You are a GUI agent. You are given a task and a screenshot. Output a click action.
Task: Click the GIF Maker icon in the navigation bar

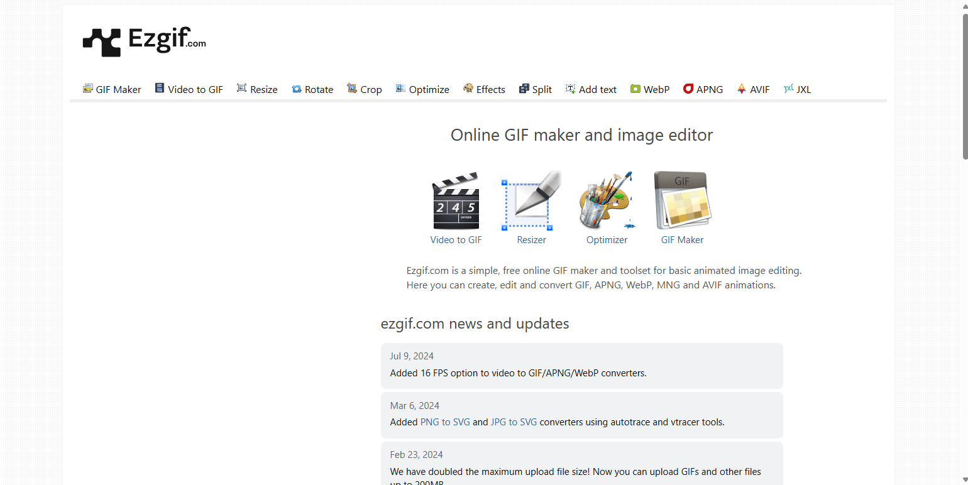point(87,89)
